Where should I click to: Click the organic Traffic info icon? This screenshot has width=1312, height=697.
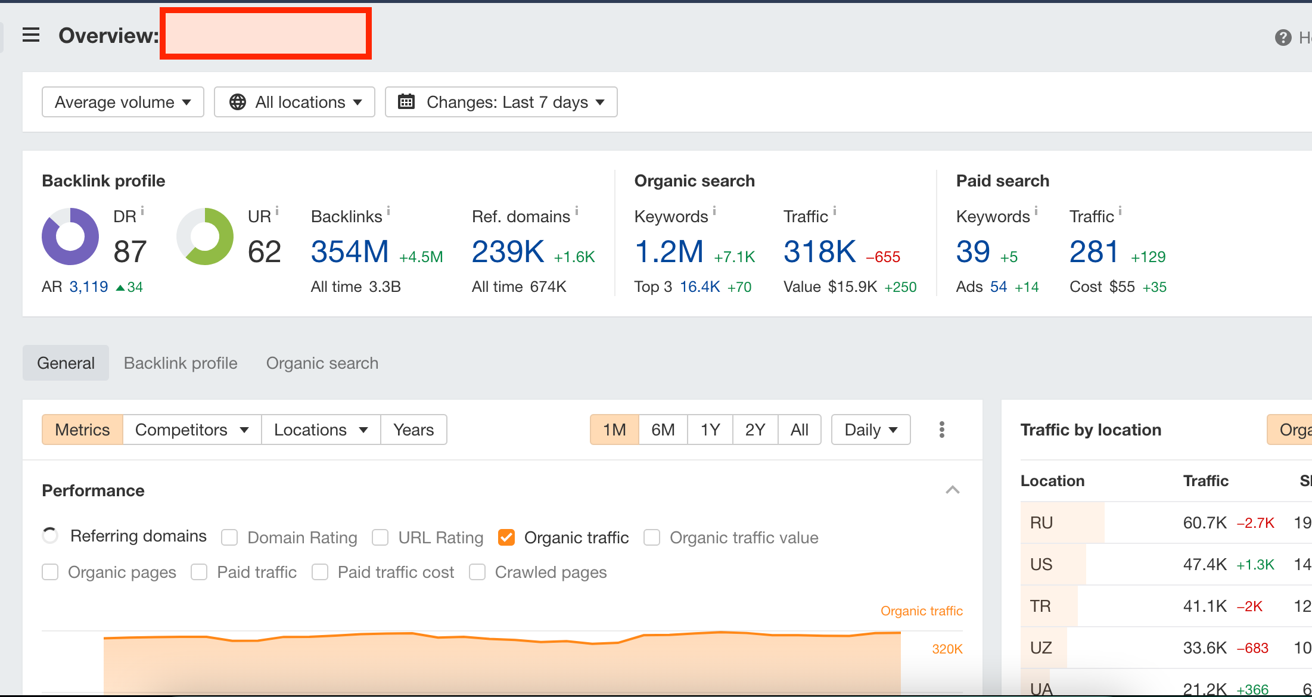click(835, 211)
